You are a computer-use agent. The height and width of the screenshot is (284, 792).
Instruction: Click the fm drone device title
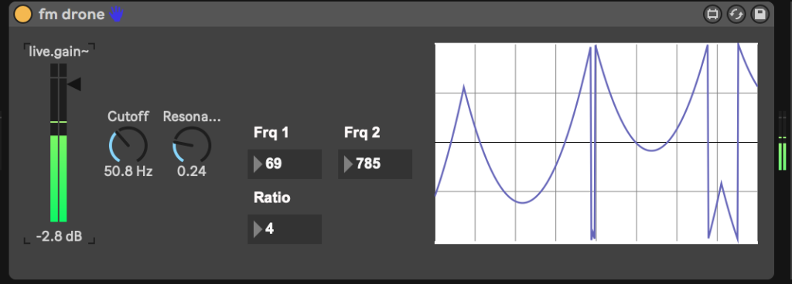point(72,15)
